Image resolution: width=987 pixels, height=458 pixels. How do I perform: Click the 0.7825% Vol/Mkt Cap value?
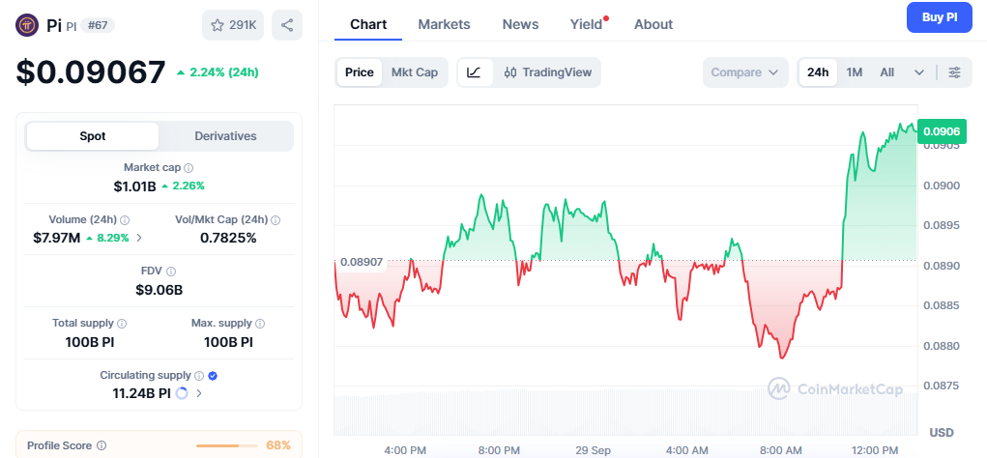pos(228,238)
